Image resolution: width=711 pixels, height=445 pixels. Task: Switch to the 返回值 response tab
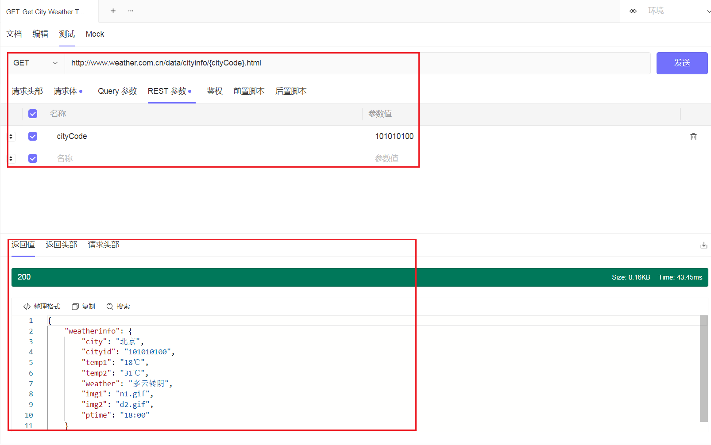pos(23,245)
